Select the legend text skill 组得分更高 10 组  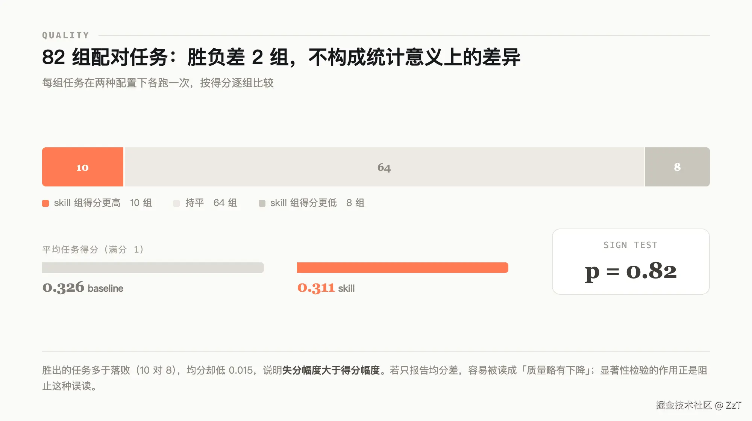pos(103,203)
